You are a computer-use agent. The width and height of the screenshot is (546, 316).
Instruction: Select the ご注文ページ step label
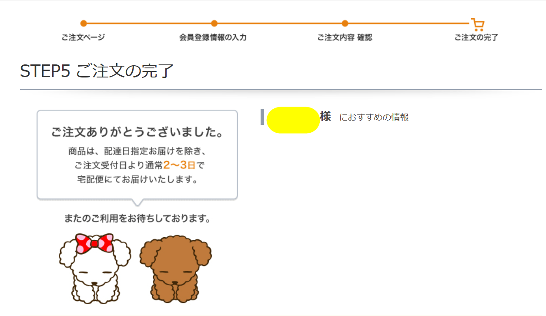(83, 37)
